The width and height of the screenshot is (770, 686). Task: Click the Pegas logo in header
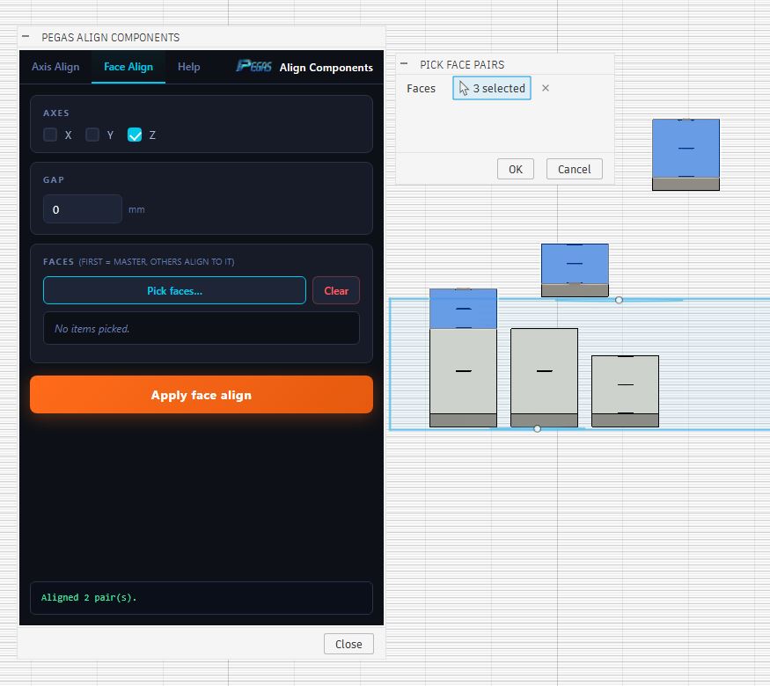(x=254, y=66)
